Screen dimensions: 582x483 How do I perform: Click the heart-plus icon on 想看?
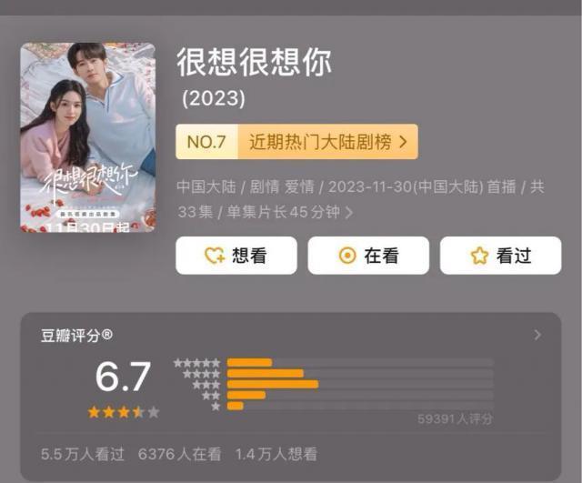pyautogui.click(x=215, y=256)
